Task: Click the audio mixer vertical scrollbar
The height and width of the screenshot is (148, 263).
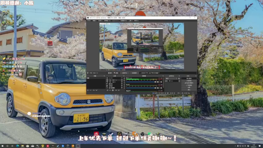Action: [163, 82]
